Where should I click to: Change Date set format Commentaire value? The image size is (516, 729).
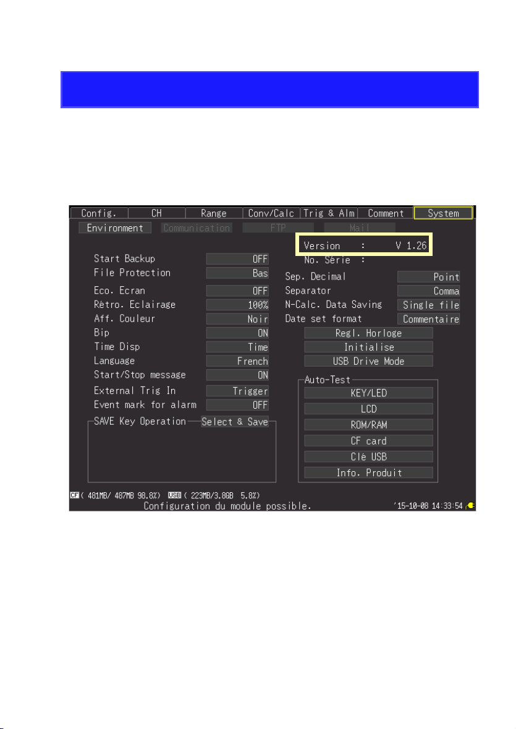[428, 319]
